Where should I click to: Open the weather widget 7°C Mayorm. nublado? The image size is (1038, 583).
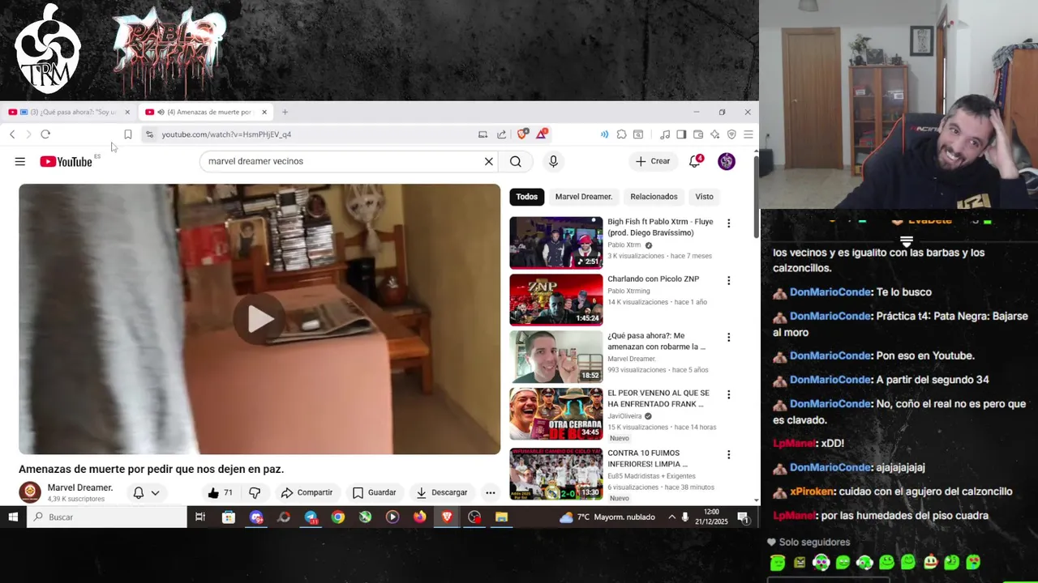pyautogui.click(x=607, y=517)
